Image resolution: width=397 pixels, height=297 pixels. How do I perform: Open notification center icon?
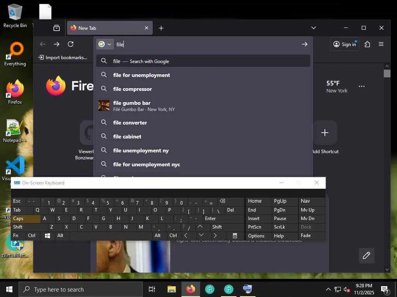tap(385, 289)
